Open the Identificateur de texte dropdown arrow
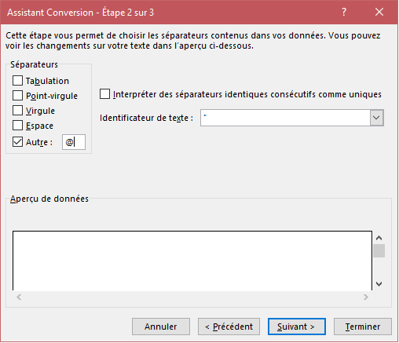399x343 pixels. 376,118
